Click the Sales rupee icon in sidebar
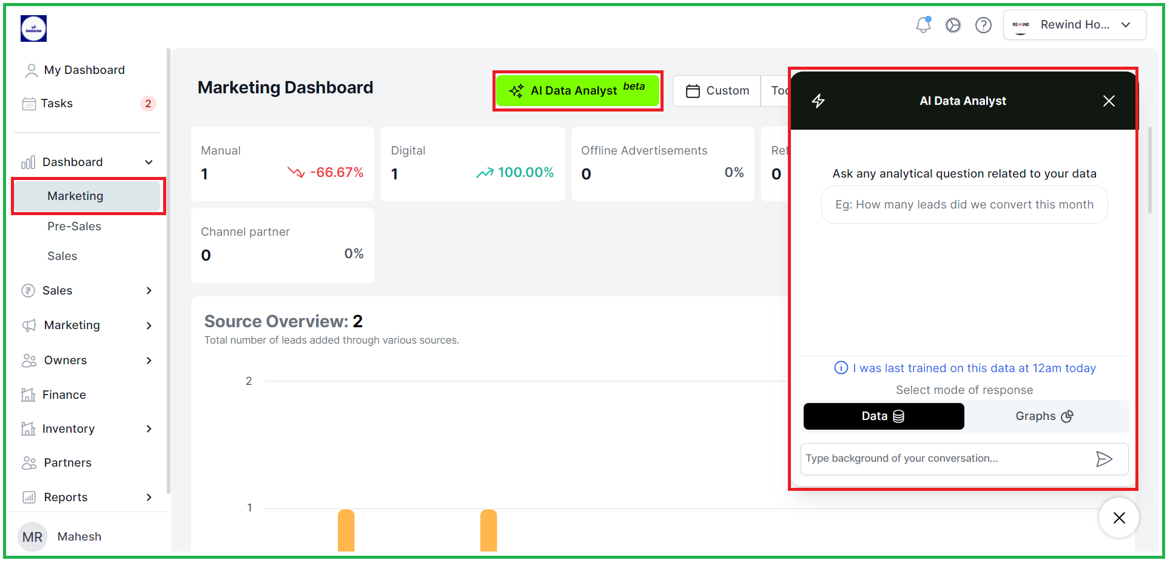Viewport: 1170px width, 563px height. click(29, 291)
